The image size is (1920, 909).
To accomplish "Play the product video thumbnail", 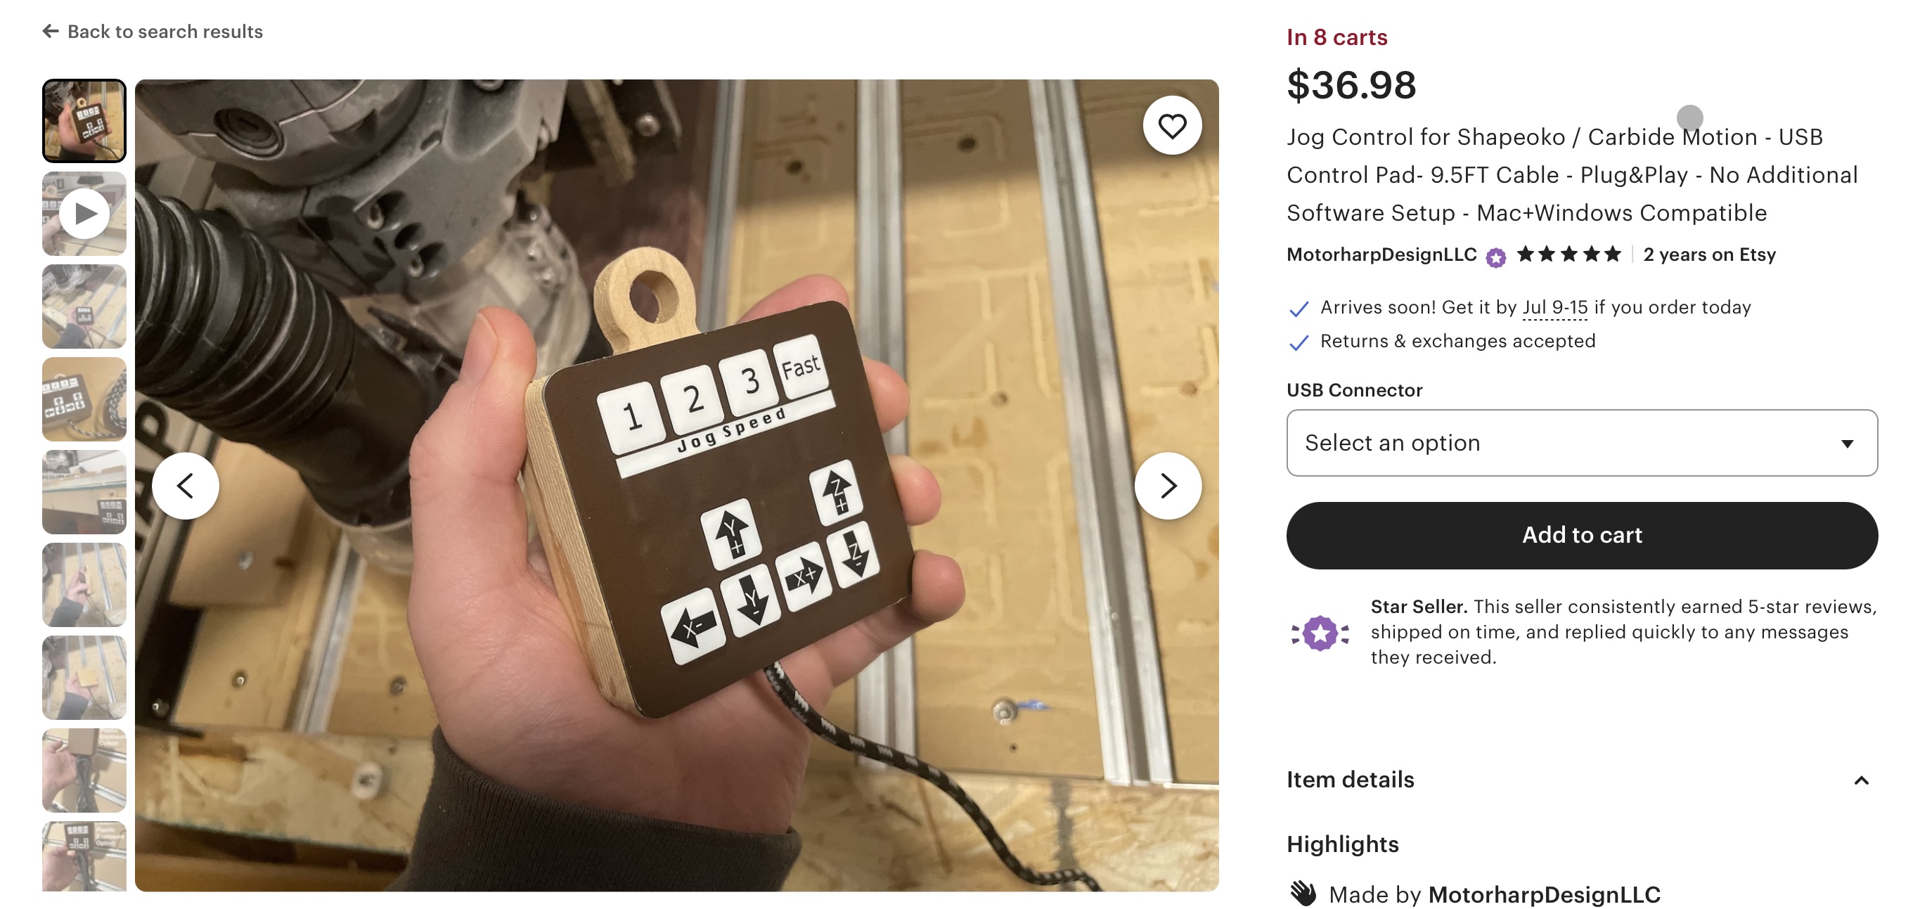I will [84, 214].
